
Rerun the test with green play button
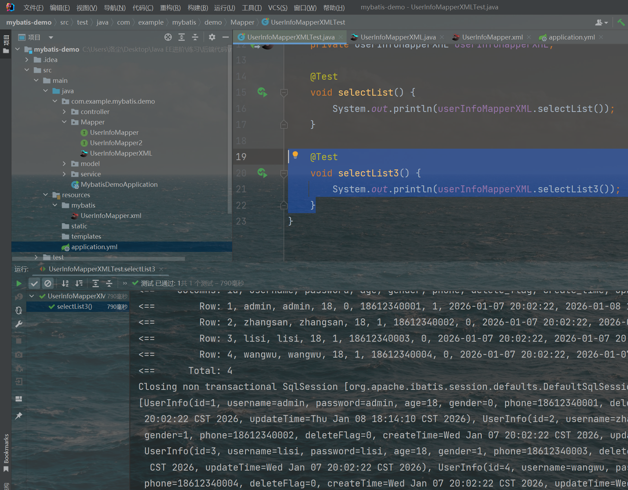(19, 283)
